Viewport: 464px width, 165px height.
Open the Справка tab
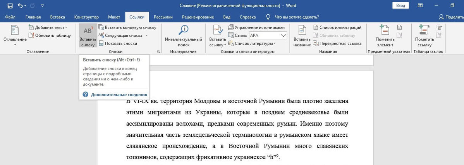click(247, 17)
